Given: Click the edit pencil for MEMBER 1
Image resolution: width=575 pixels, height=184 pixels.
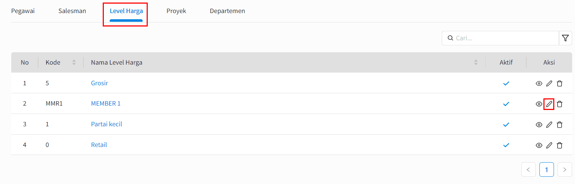Looking at the screenshot, I should [x=549, y=104].
